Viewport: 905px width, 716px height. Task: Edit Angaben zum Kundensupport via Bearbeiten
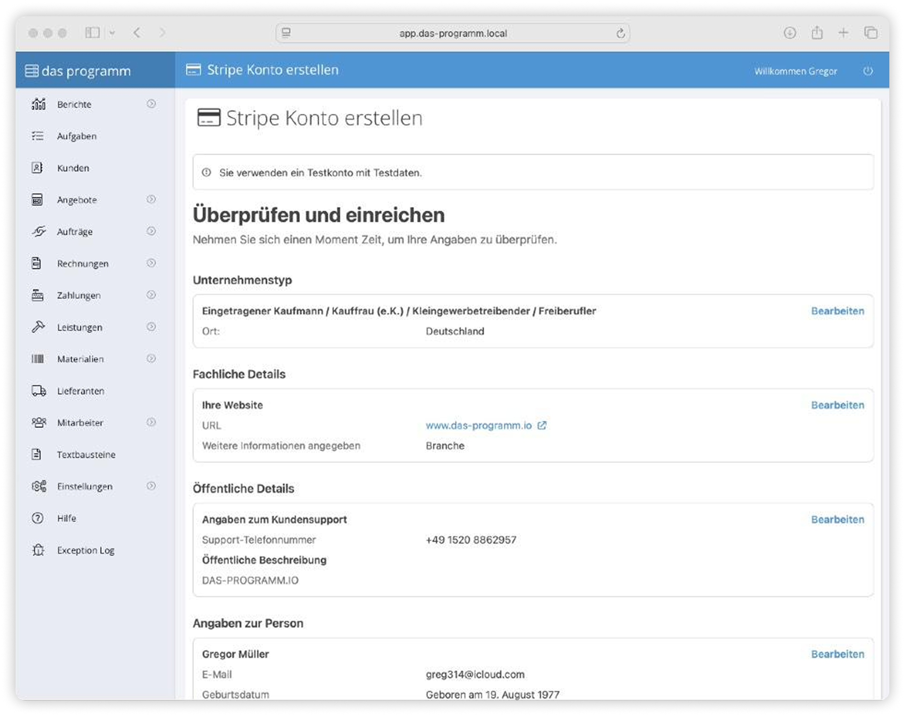coord(837,519)
